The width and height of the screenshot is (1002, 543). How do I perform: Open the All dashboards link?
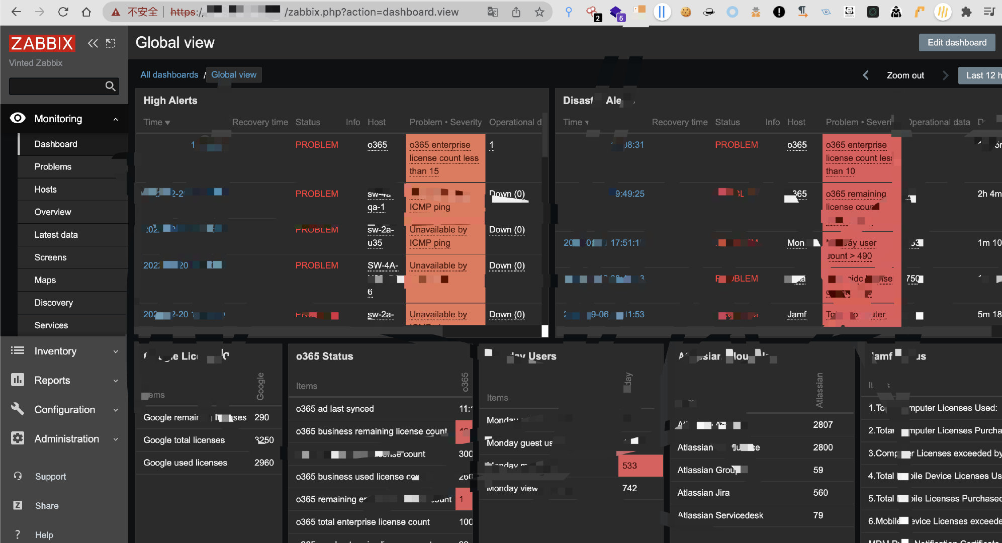169,75
